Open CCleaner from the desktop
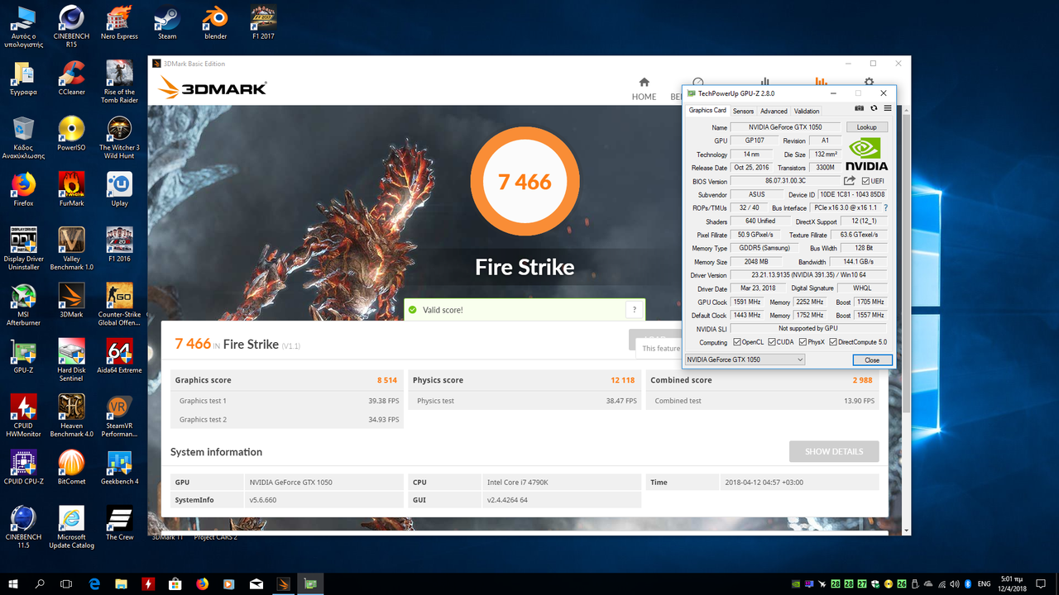Viewport: 1059px width, 595px height. tap(71, 79)
